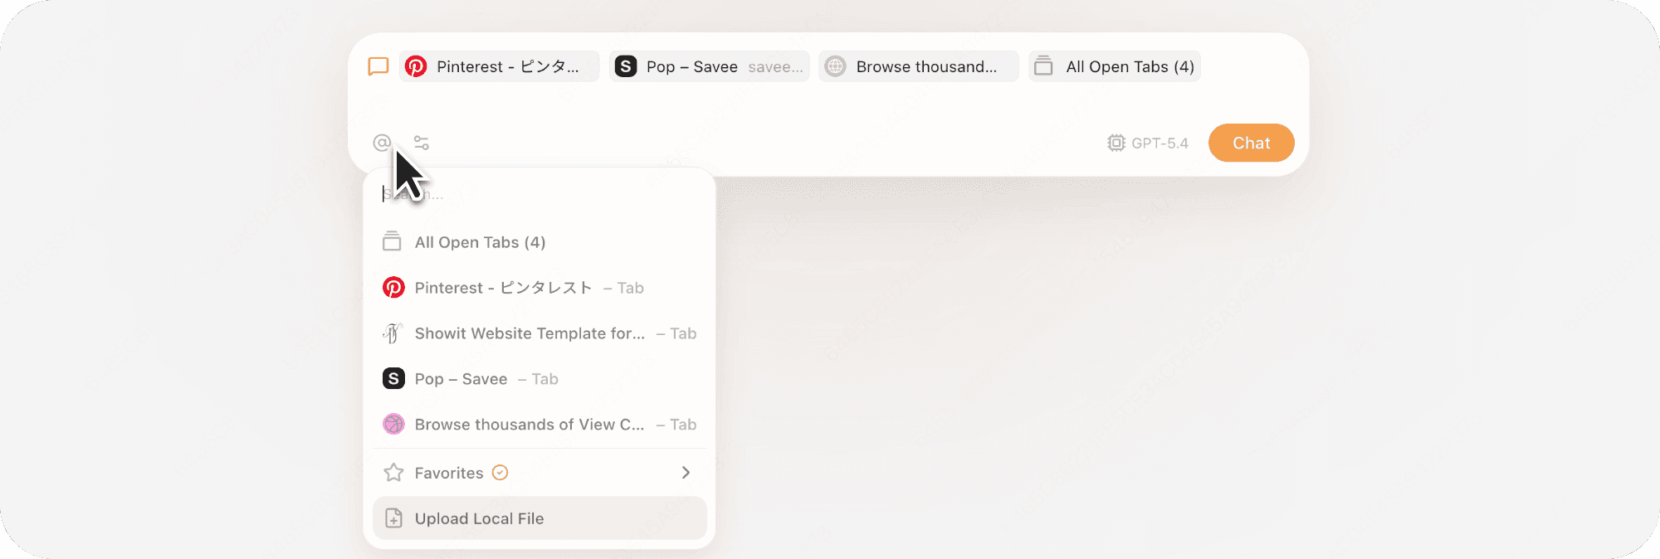
Task: Click the Showit template tab icon
Action: point(393,333)
